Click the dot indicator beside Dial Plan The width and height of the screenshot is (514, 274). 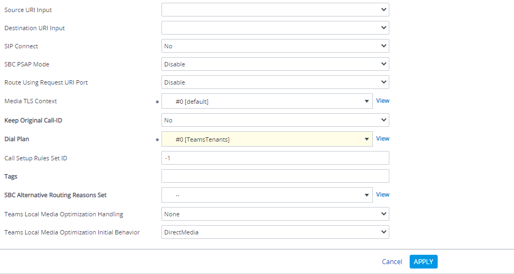(158, 139)
